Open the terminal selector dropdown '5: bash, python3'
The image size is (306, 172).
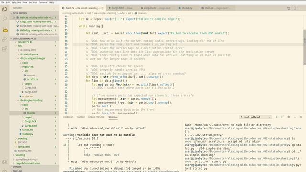coord(255,117)
